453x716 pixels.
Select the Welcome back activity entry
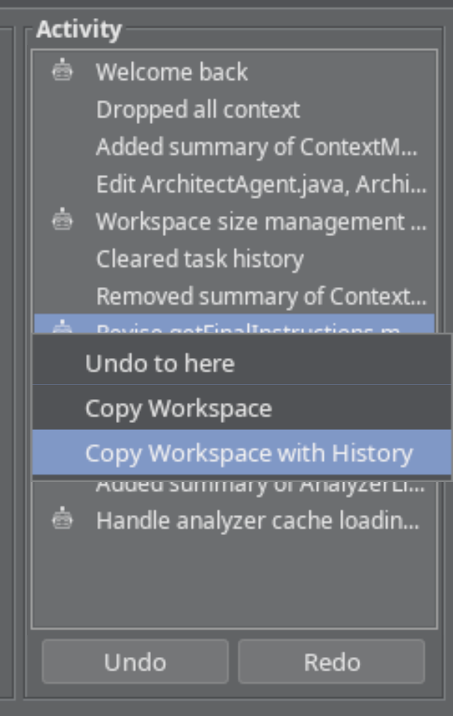[x=171, y=72]
